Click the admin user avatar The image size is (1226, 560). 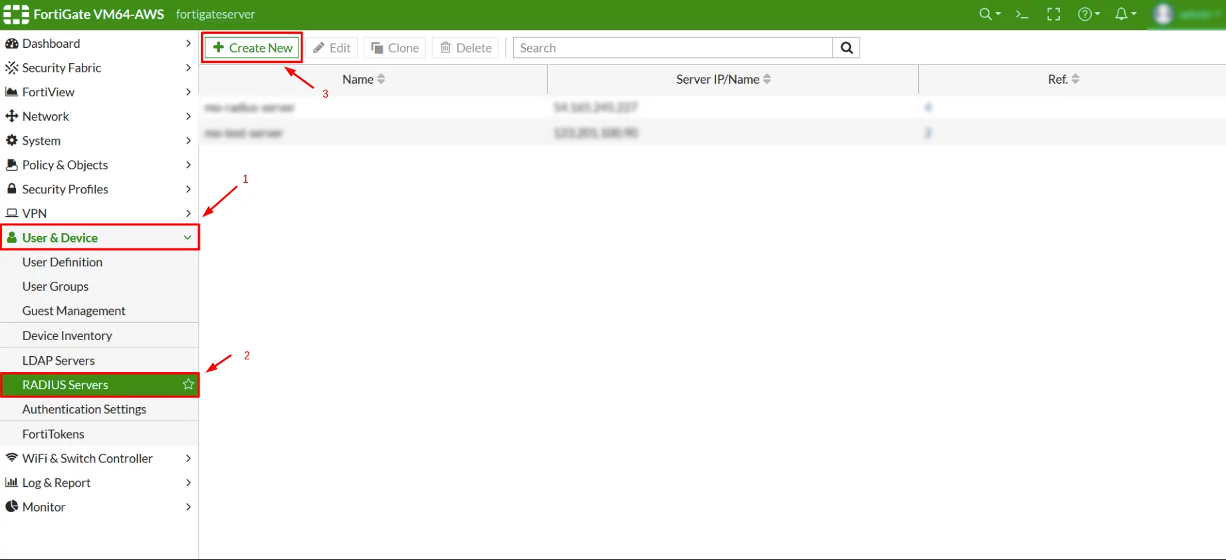point(1164,14)
